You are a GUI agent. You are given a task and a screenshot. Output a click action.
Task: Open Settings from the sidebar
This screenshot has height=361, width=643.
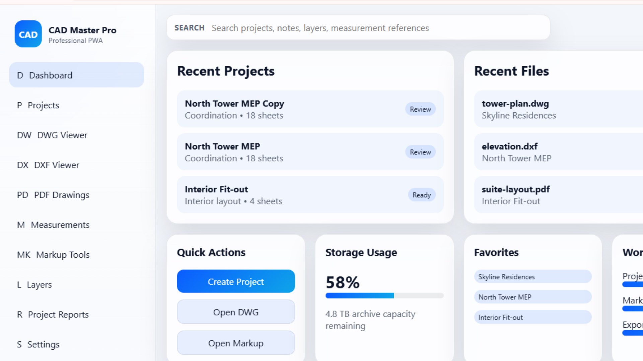76,344
